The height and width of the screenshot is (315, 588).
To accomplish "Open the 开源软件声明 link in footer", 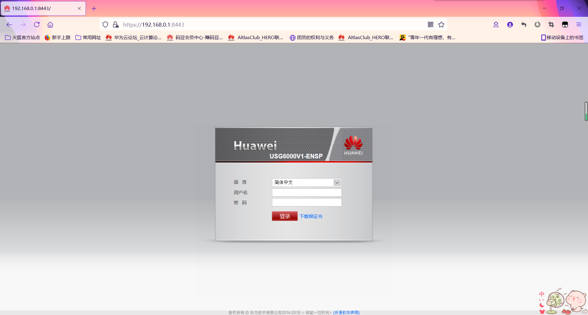I will point(346,313).
